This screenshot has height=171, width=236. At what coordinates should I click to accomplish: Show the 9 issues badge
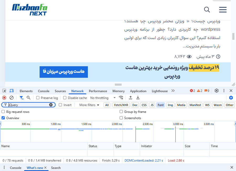tap(207, 91)
